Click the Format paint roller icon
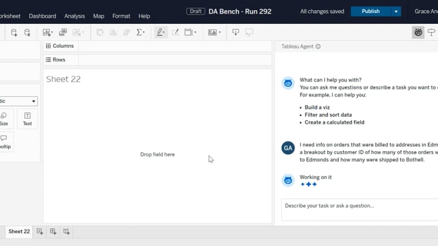Image resolution: width=438 pixels, height=246 pixels. pyautogui.click(x=431, y=32)
